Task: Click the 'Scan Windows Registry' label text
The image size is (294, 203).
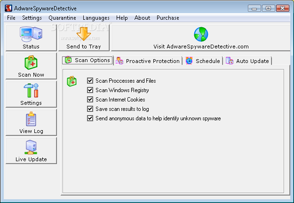Action: tap(122, 90)
